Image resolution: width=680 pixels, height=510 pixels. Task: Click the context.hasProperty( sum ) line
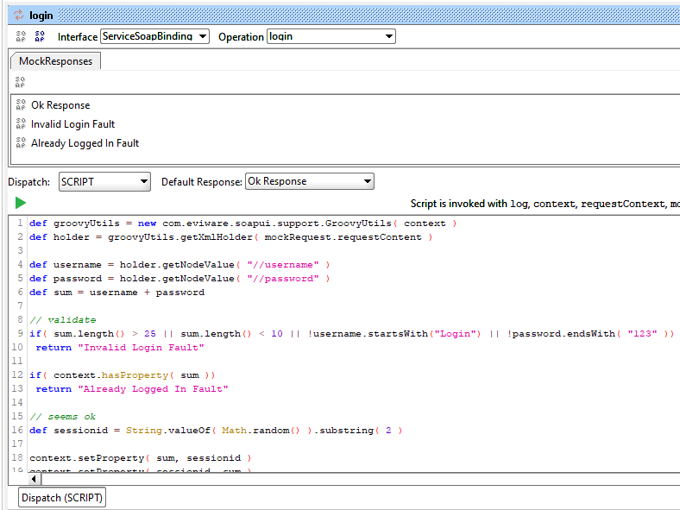point(122,375)
